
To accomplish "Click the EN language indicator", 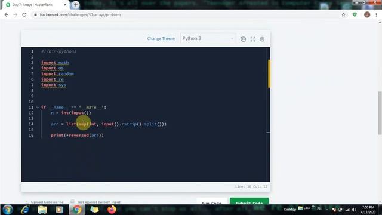I will coord(319,209).
